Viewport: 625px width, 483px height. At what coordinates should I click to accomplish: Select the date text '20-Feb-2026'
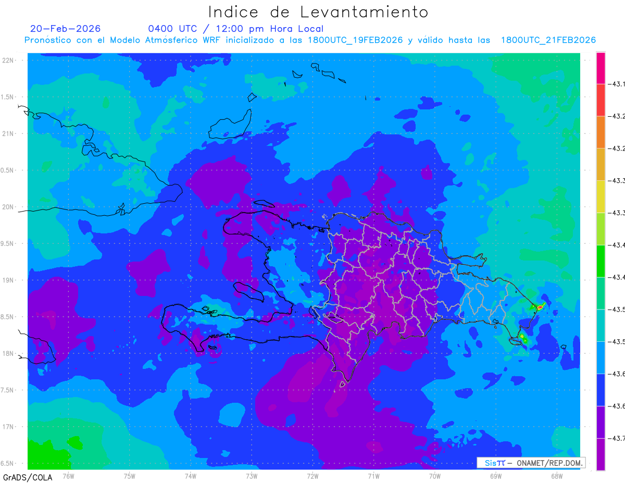66,29
